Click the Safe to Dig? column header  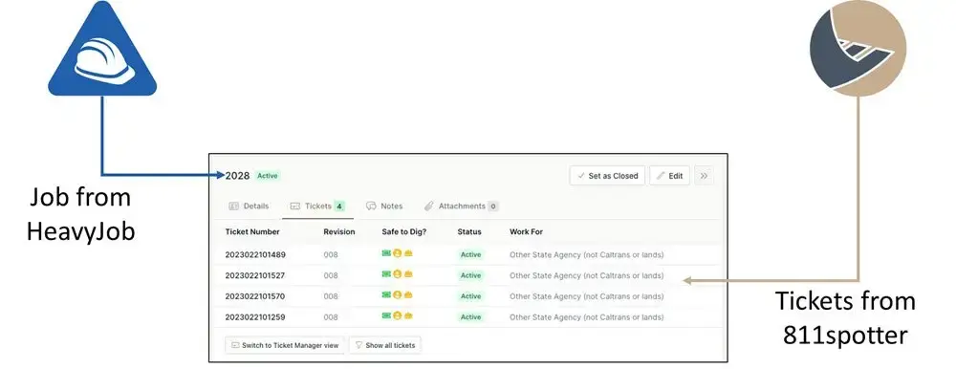point(405,231)
